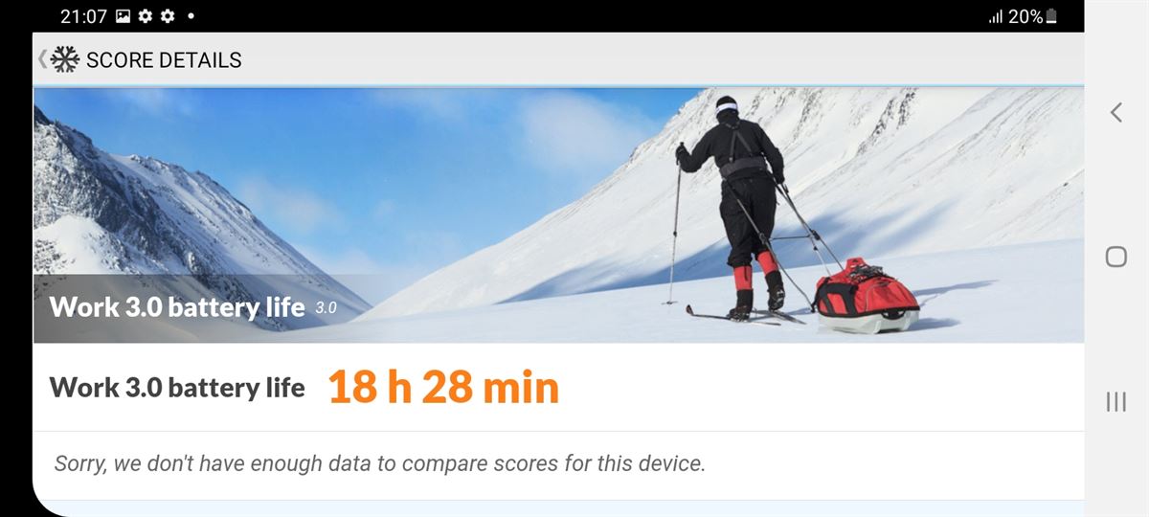
Task: Tap the 20% battery percentage text
Action: 1025,16
